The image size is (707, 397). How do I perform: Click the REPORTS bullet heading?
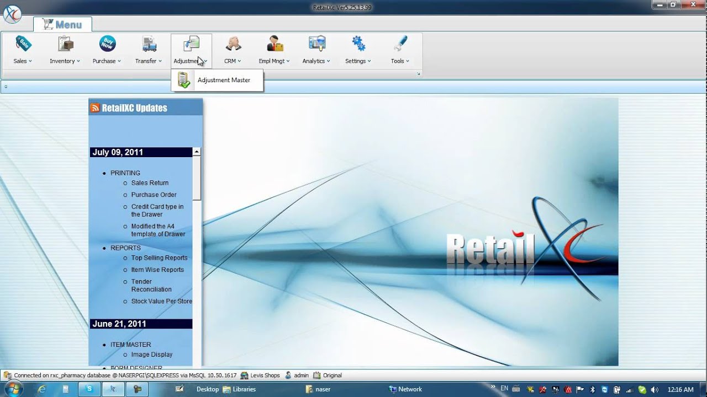click(125, 248)
